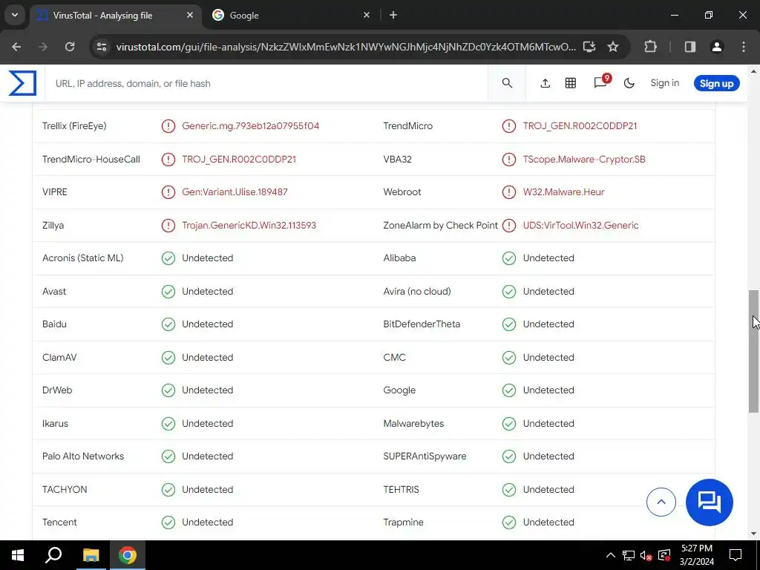Image resolution: width=760 pixels, height=570 pixels.
Task: Click the address bar URL
Action: pyautogui.click(x=346, y=47)
